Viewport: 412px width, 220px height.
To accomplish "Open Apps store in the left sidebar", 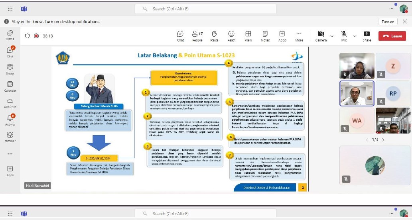I will pyautogui.click(x=10, y=171).
